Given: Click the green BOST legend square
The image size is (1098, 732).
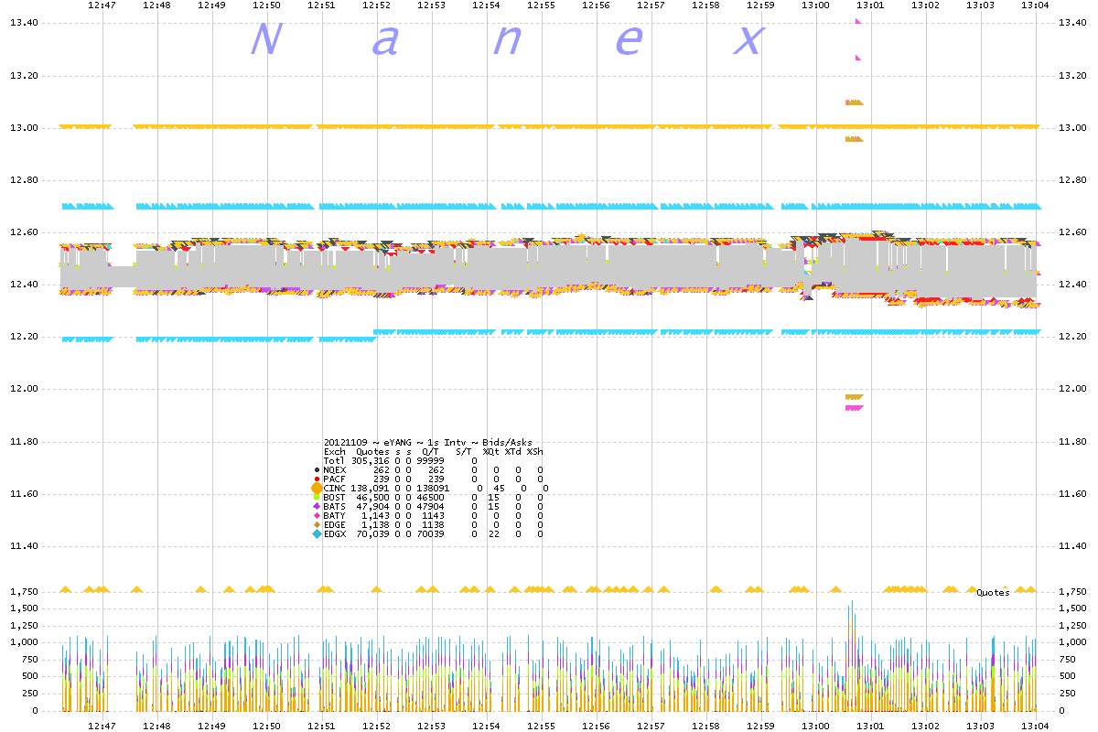Looking at the screenshot, I should click(x=317, y=497).
